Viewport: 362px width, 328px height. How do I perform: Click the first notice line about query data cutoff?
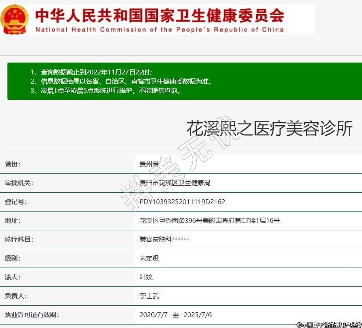coord(91,72)
